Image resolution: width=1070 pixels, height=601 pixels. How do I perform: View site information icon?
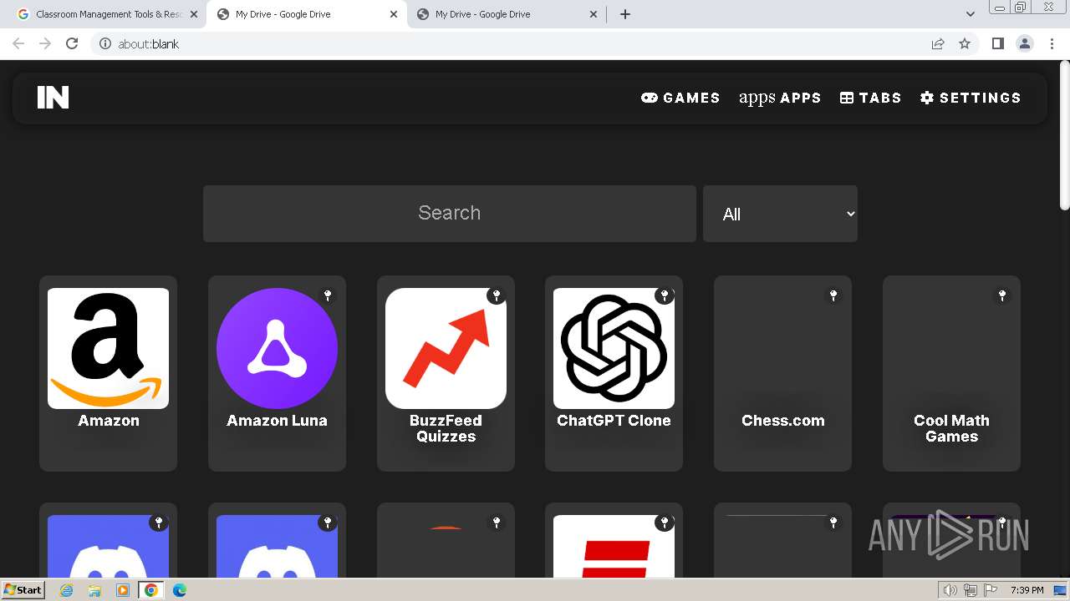[x=105, y=43]
